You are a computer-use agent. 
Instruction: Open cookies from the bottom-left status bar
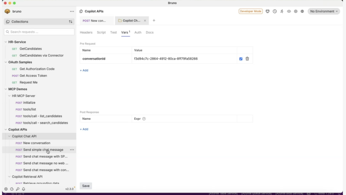point(12,189)
